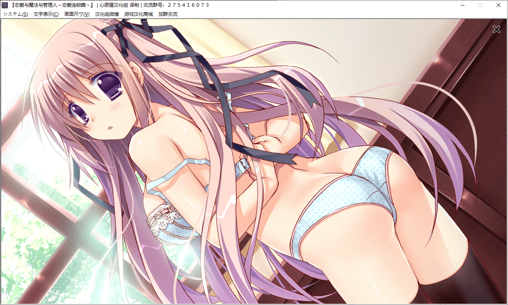Open the システム(S) menu
Image resolution: width=508 pixels, height=305 pixels.
coord(15,14)
